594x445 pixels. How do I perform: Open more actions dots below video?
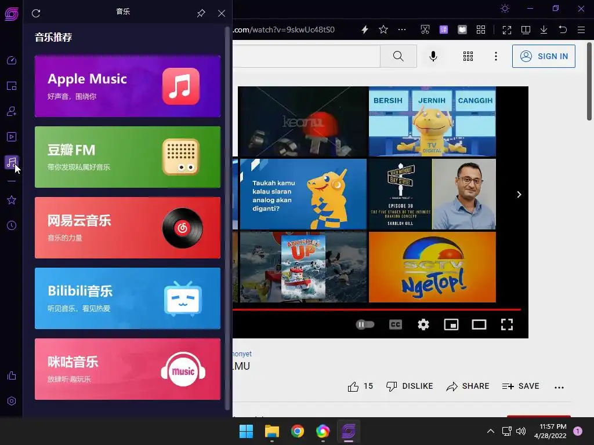[559, 387]
